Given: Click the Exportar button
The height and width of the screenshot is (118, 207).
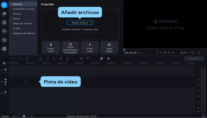Looking at the screenshot, I should pos(194,59).
